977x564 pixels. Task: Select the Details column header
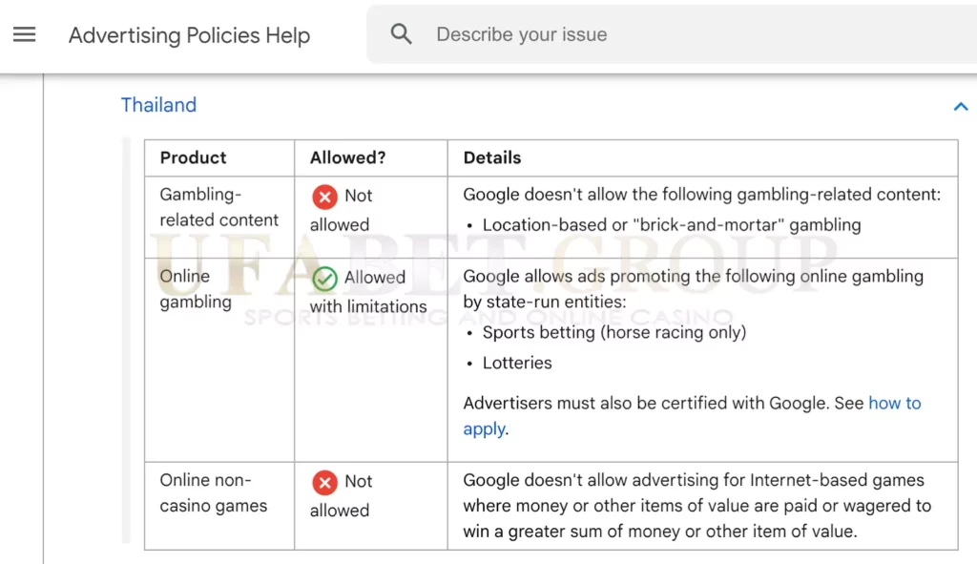click(492, 157)
